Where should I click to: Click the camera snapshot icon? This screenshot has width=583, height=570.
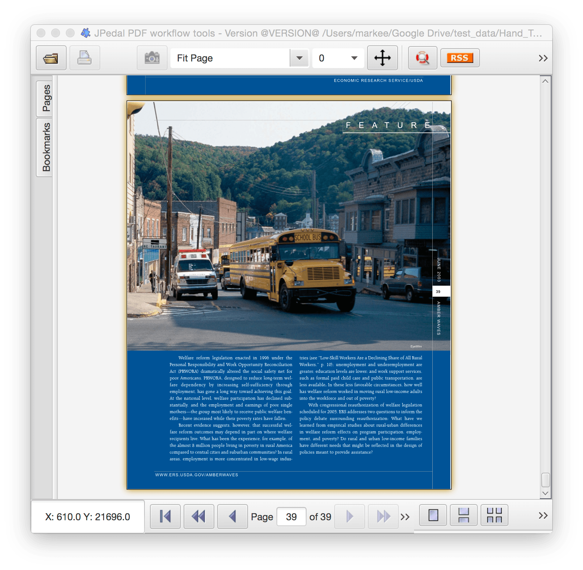(x=152, y=58)
